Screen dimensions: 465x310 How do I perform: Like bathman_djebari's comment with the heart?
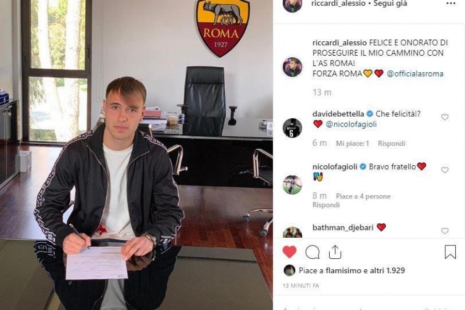coord(444,231)
